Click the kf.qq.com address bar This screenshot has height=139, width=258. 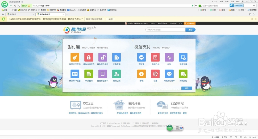click(x=111, y=6)
